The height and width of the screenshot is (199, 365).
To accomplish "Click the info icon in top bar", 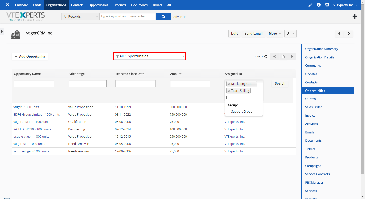I will pyautogui.click(x=319, y=5).
